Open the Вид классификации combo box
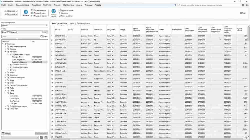Image resolution: width=250 pixels, height=140 pixels. coord(24,26)
